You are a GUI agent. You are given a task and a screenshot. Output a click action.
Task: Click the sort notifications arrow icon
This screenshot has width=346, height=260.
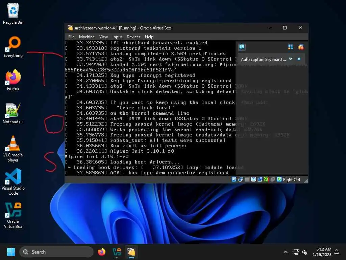pos(290,47)
